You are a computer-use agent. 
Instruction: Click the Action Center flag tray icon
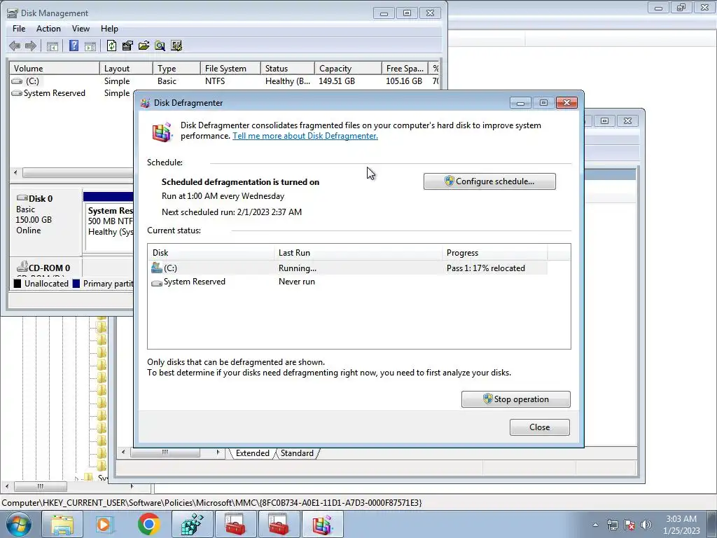629,525
